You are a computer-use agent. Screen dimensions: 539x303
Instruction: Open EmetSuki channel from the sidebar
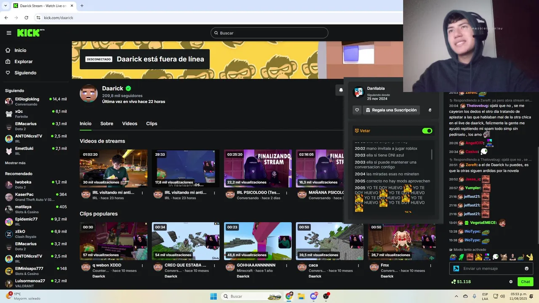(x=36, y=151)
